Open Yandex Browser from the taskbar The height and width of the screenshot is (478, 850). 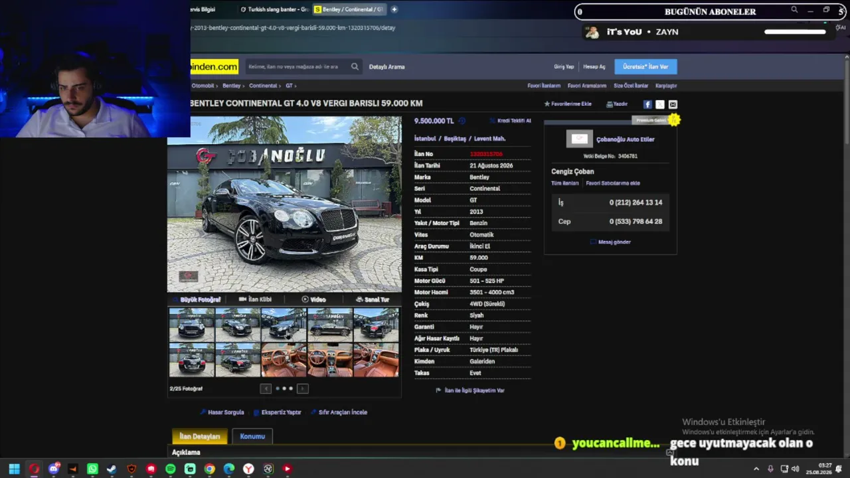click(x=248, y=469)
